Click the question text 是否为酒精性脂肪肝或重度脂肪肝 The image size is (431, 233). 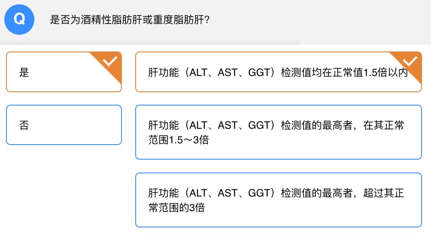130,20
